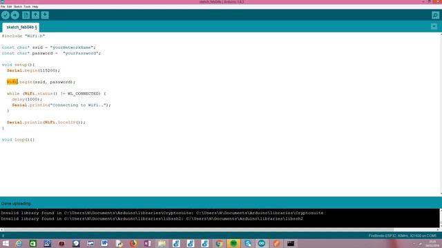Image resolution: width=442 pixels, height=248 pixels.
Task: Open the Command Prompt taskbar icon
Action: pyautogui.click(x=291, y=243)
